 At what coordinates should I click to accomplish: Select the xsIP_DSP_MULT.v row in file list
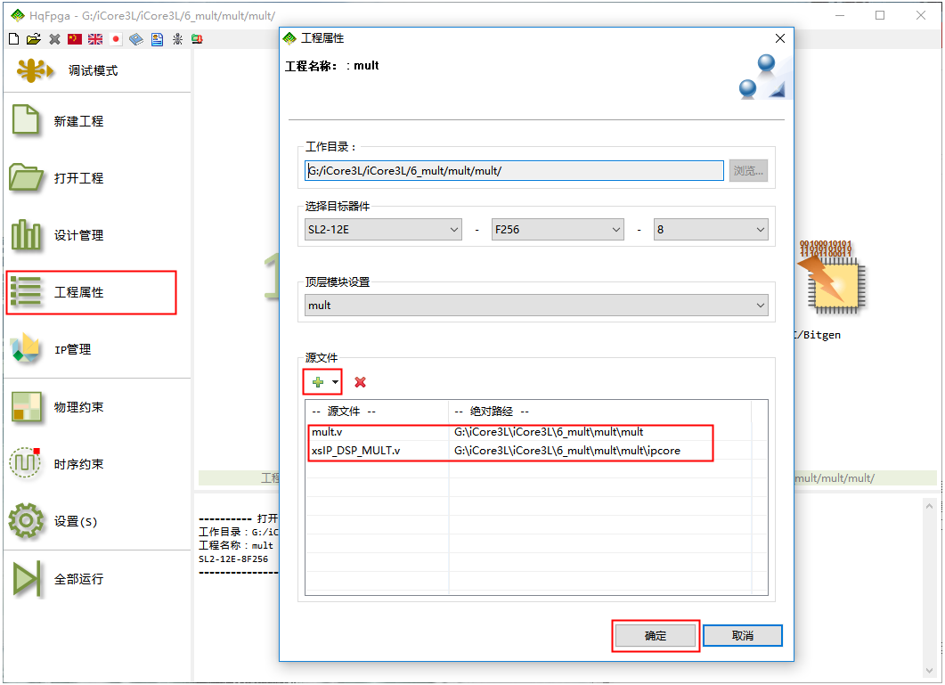(x=356, y=451)
